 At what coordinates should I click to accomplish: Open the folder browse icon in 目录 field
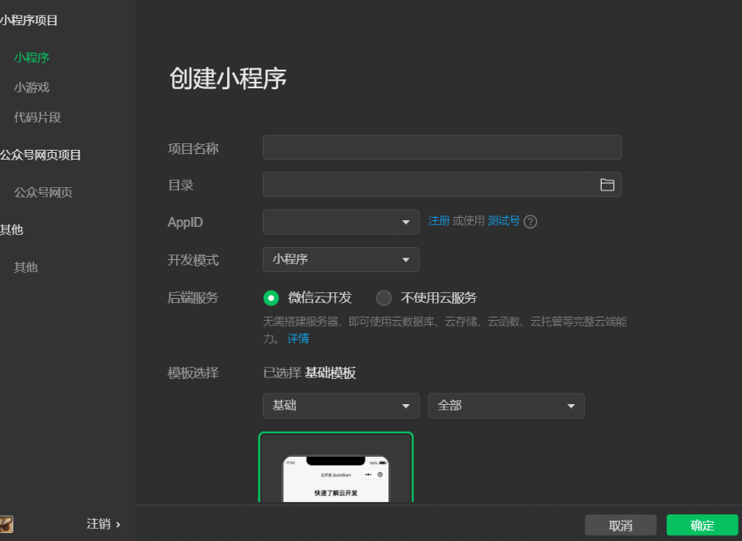(607, 185)
